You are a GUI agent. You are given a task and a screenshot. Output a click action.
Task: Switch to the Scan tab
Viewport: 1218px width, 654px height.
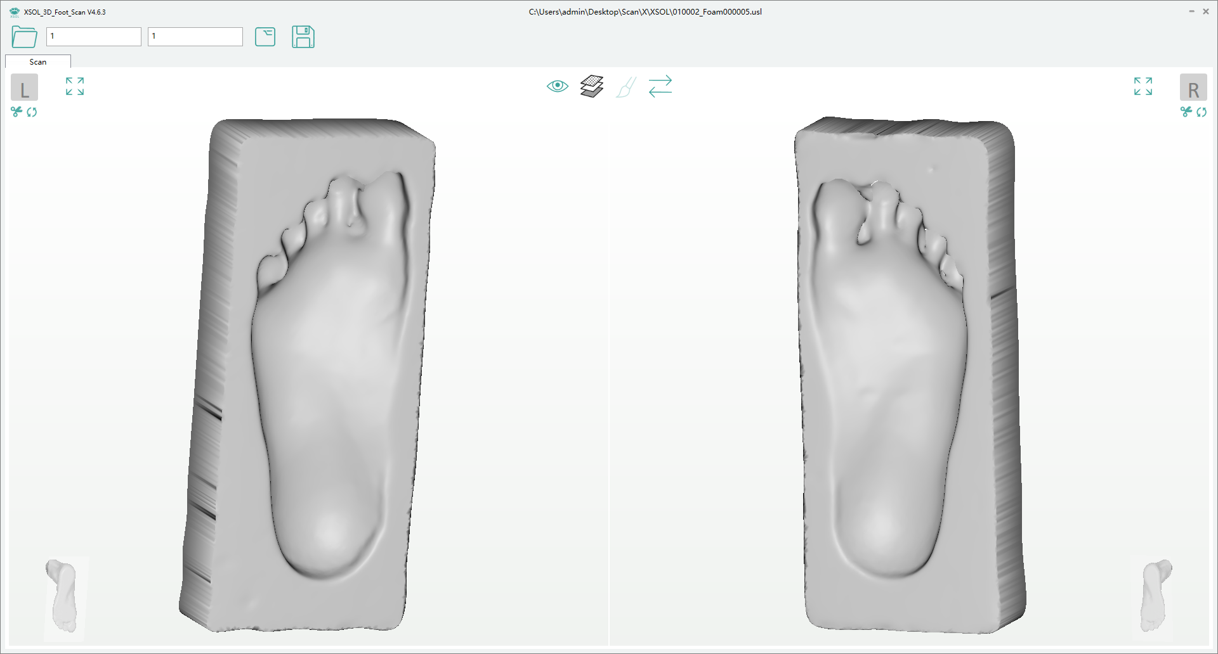coord(37,61)
